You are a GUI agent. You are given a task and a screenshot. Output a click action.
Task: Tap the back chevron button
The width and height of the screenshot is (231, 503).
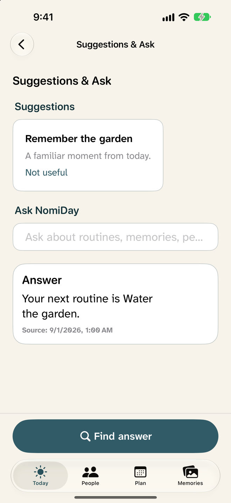(x=22, y=45)
